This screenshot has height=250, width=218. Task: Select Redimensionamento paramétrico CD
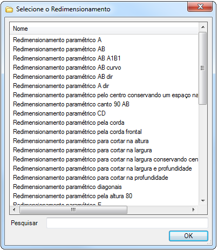pos(59,113)
